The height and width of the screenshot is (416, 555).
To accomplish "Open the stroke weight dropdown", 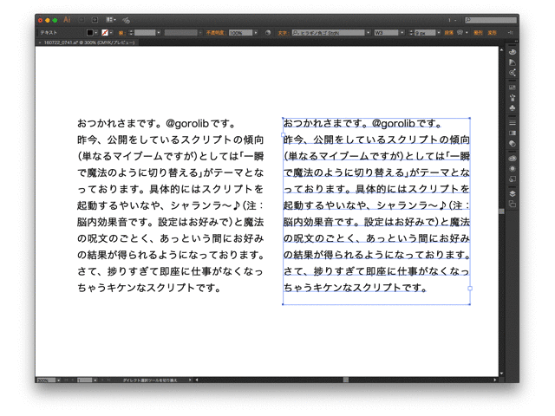I will tap(159, 33).
